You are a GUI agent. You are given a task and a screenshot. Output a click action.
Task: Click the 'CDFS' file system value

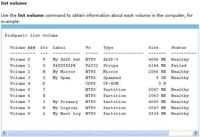click(91, 84)
